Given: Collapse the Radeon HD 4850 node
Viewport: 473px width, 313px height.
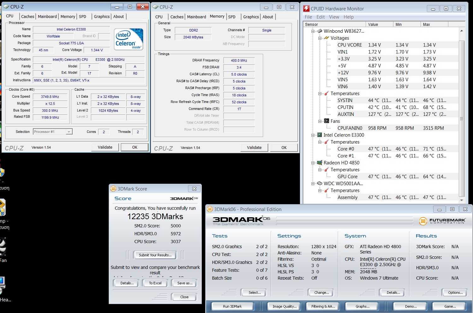Looking at the screenshot, I should click(313, 162).
